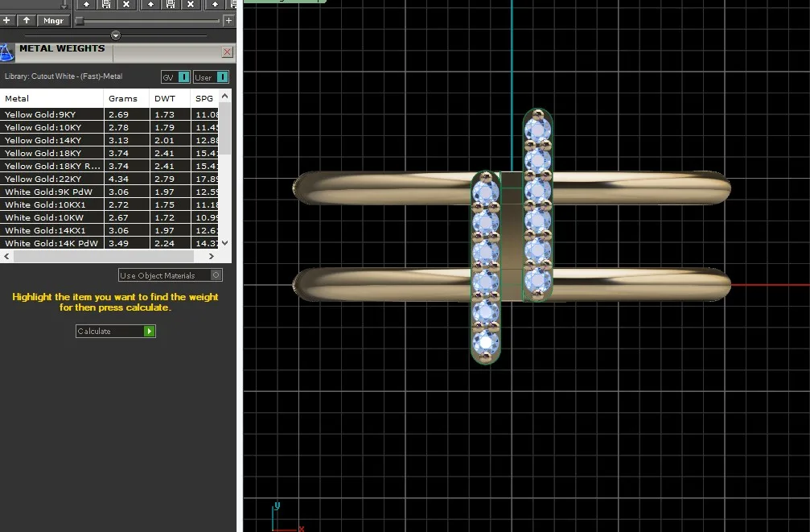Open the Mngr manager button
Screen dimensions: 810x532
point(53,21)
